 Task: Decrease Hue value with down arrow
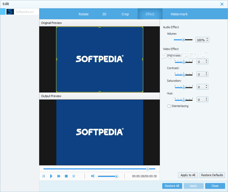coord(206,101)
